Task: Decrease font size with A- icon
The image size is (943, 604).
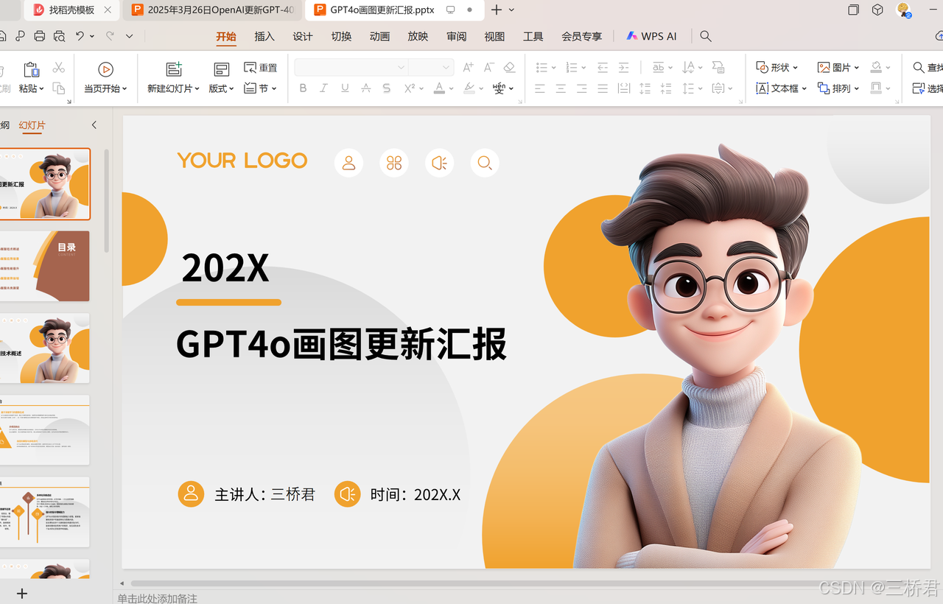Action: pos(488,68)
